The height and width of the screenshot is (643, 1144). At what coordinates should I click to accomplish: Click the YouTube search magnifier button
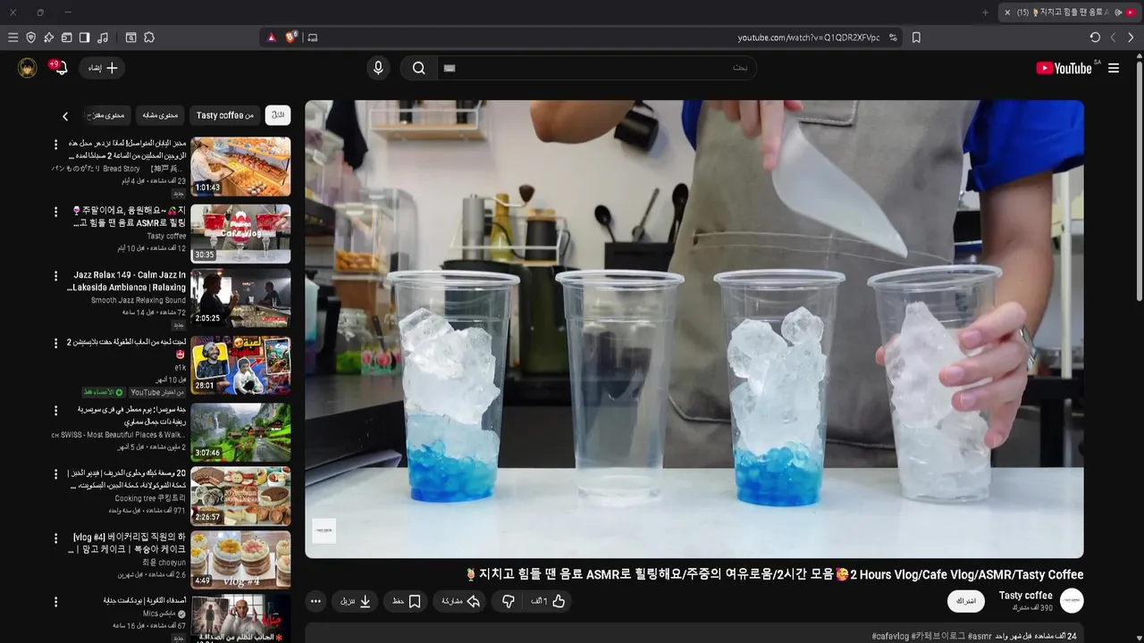pos(418,68)
